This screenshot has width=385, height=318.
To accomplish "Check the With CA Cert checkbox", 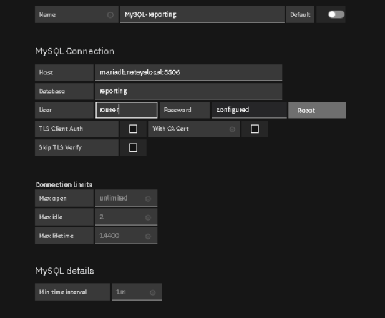I will coord(255,129).
